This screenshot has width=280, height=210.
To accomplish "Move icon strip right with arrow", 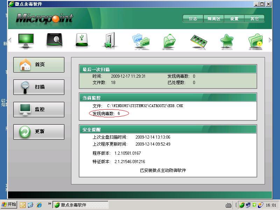I will click(270, 40).
